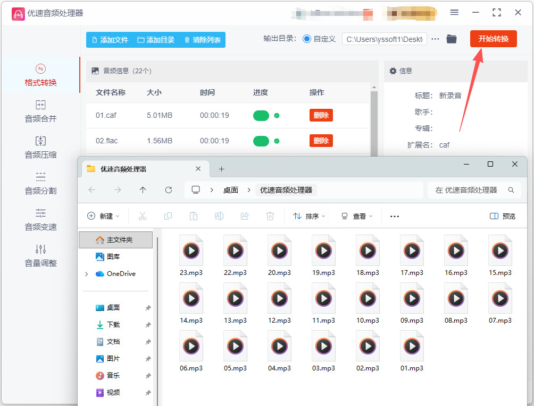Open the output folder icon
Viewport: 534px width, 406px height.
pyautogui.click(x=452, y=39)
